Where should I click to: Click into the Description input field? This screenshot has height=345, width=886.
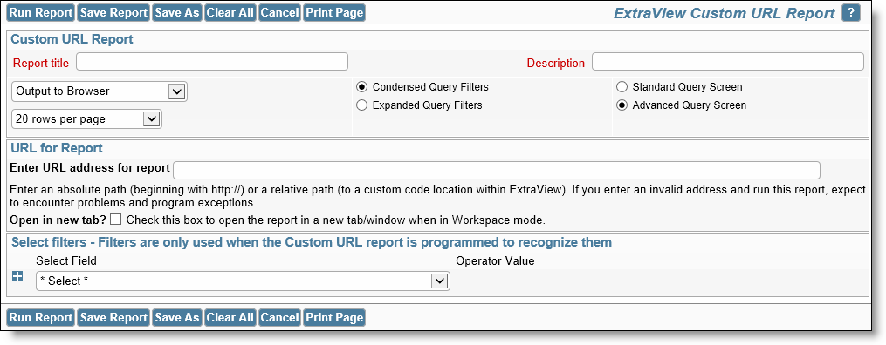coord(728,62)
